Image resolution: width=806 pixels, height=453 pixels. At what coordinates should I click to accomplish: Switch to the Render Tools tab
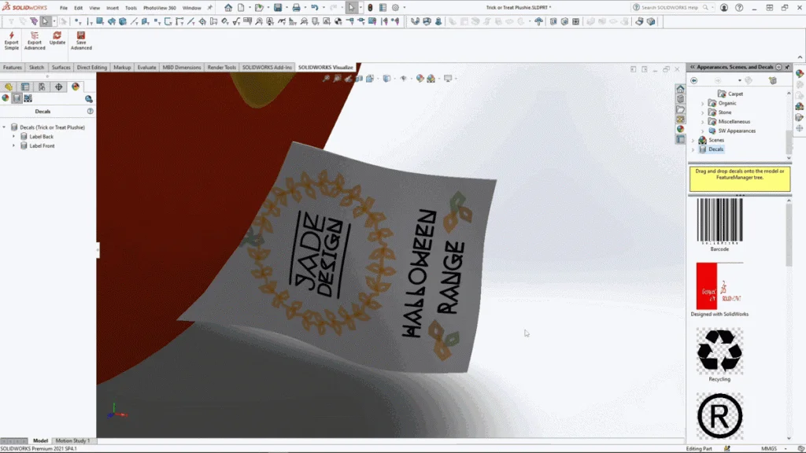click(221, 68)
